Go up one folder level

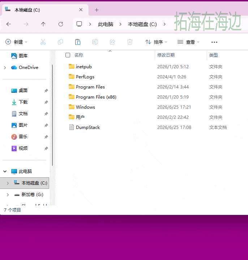(43, 24)
